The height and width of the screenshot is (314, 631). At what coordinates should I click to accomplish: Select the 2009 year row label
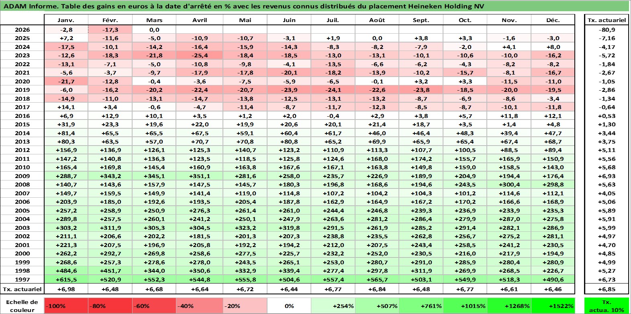pos(22,176)
